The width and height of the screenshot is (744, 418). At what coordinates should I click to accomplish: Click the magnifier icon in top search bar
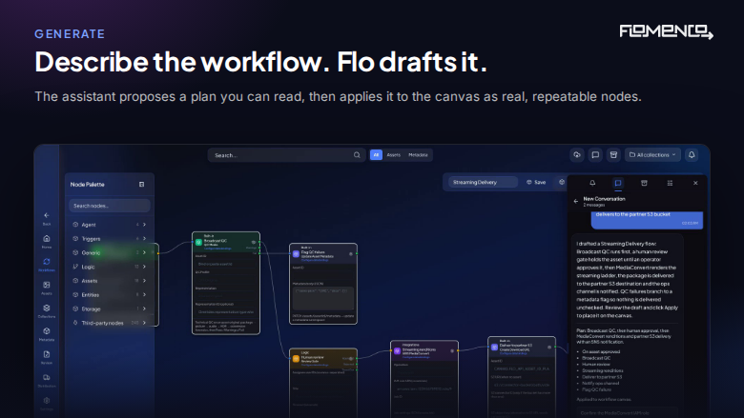(x=357, y=155)
